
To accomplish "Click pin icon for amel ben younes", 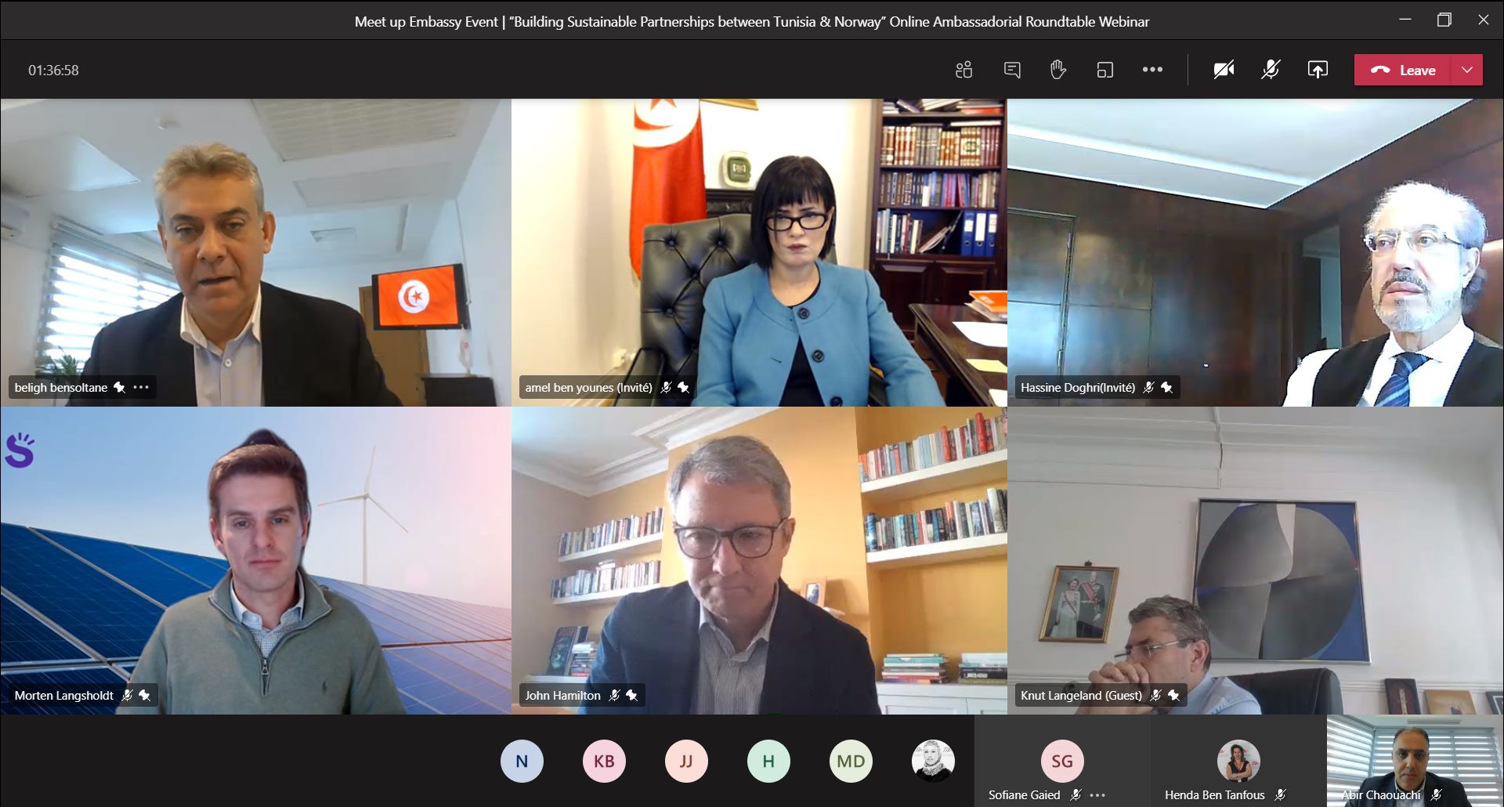I will tap(683, 387).
